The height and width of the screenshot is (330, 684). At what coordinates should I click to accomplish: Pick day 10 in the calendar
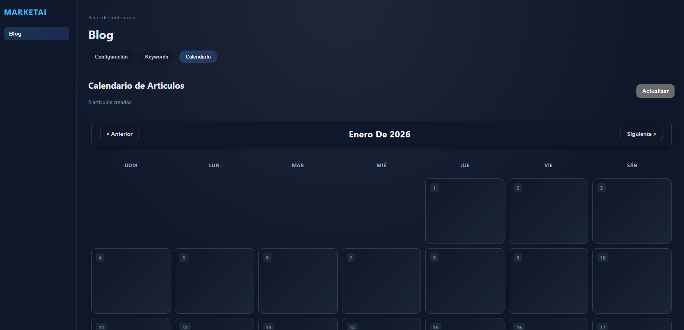632,281
